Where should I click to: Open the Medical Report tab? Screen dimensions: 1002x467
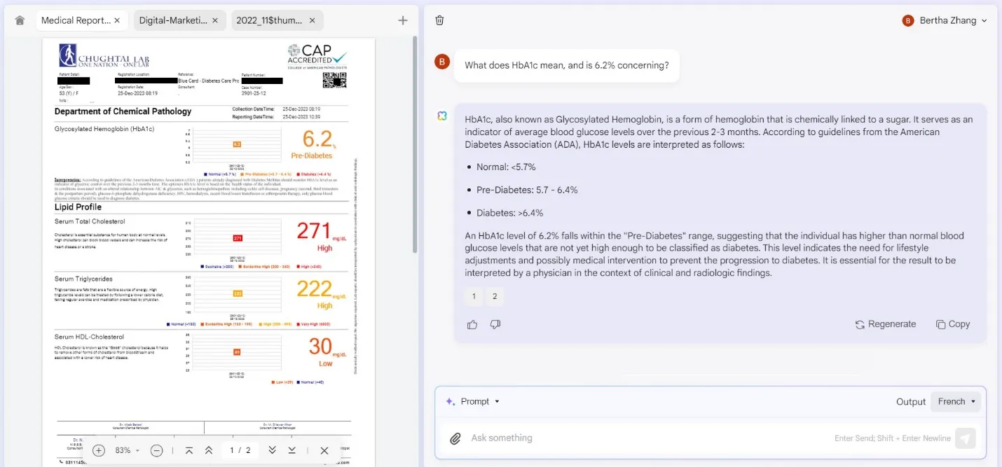point(81,20)
